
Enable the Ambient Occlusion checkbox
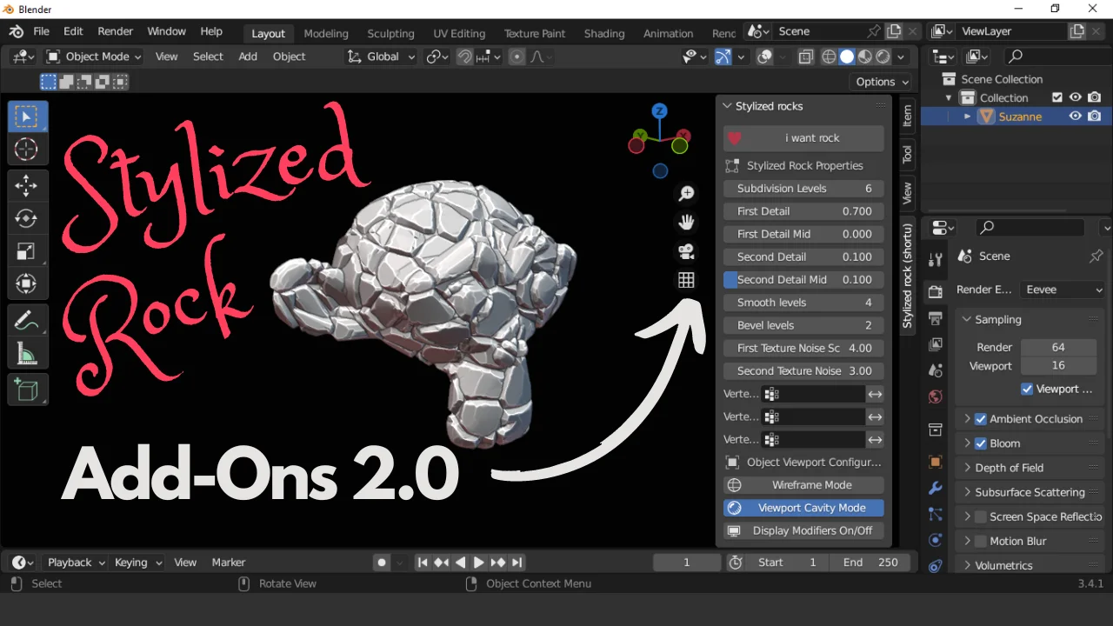click(981, 419)
